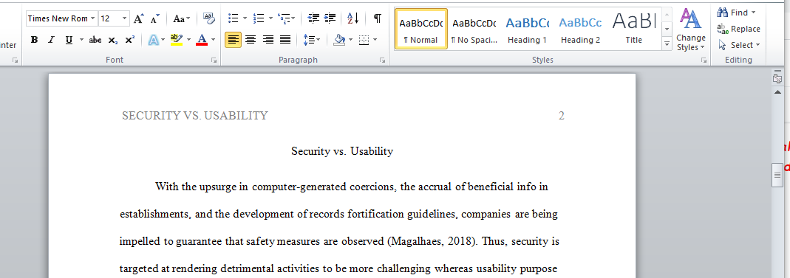Image resolution: width=790 pixels, height=278 pixels.
Task: Apply the No Spacing style
Action: (x=474, y=29)
